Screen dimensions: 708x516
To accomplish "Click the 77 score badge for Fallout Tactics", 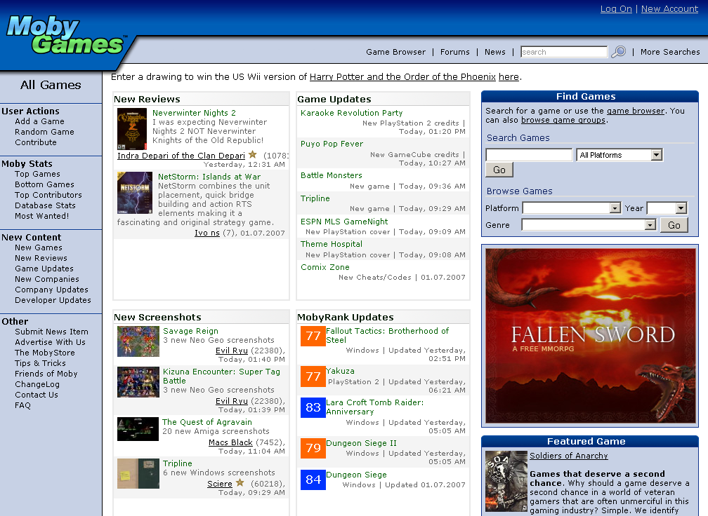I will coord(313,337).
